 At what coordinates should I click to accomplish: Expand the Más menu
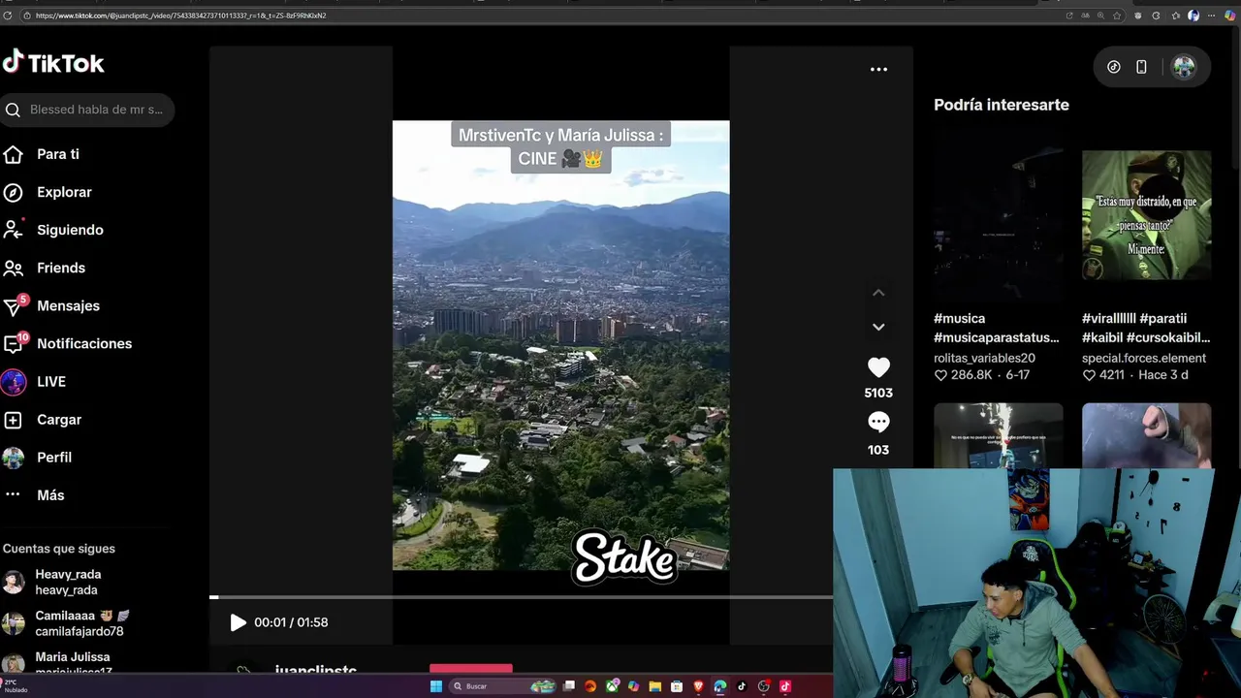coord(35,495)
